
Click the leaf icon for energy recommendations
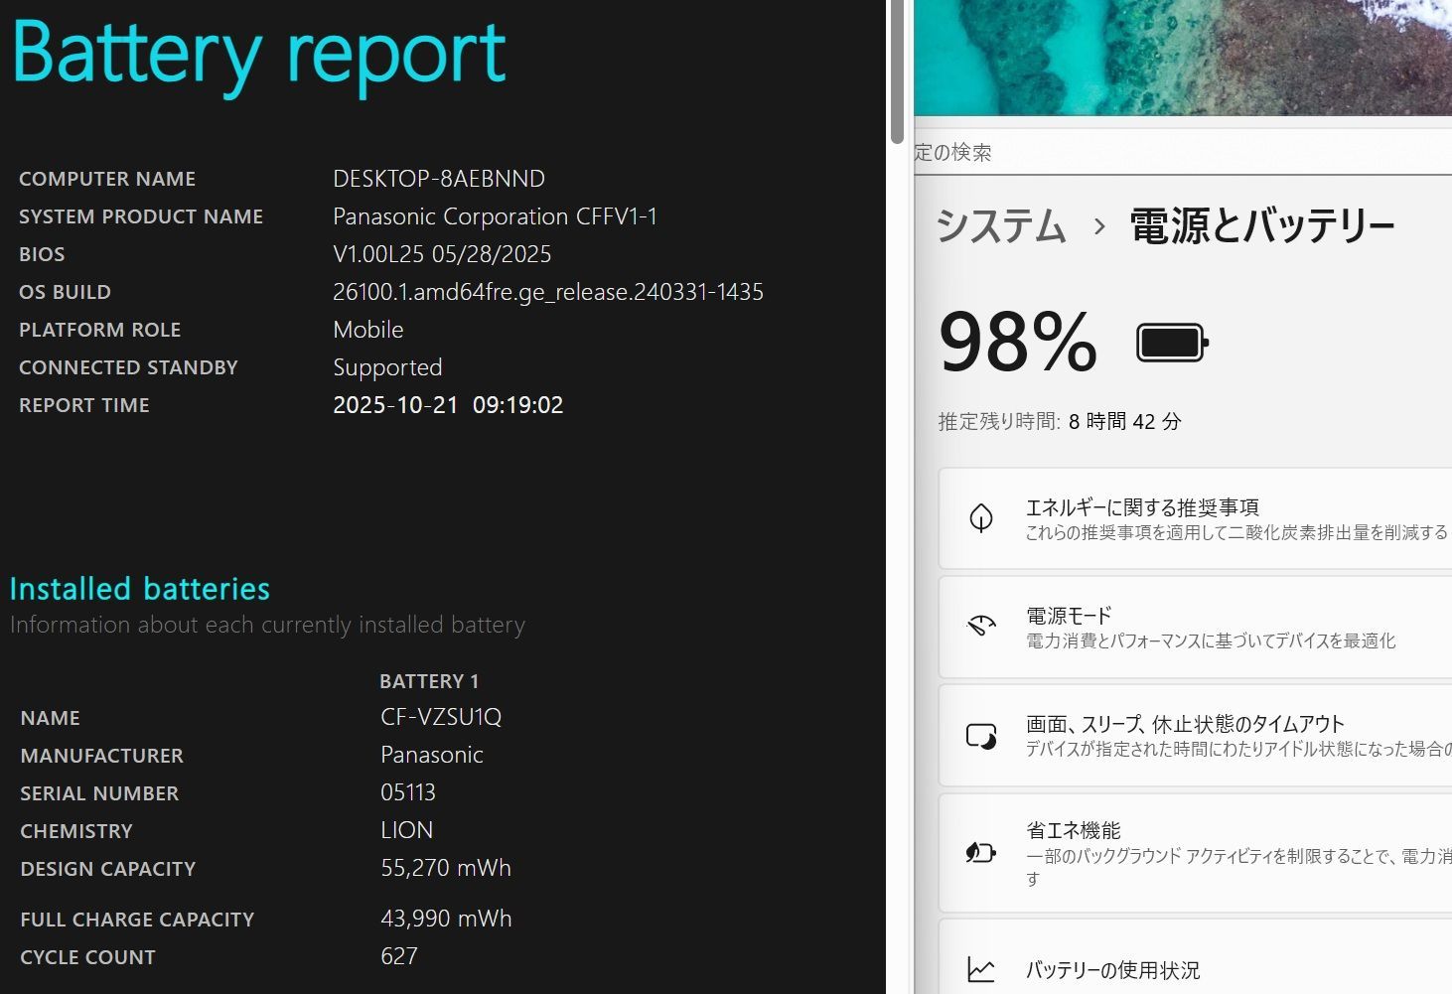coord(981,517)
